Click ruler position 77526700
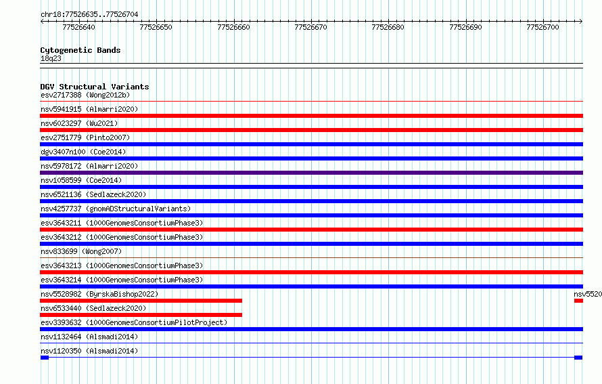Screen dimensions: 602x384 coord(542,27)
